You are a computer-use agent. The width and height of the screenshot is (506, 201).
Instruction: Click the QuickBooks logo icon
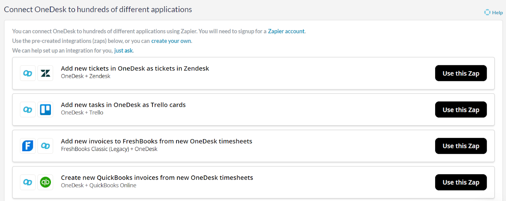(x=45, y=182)
